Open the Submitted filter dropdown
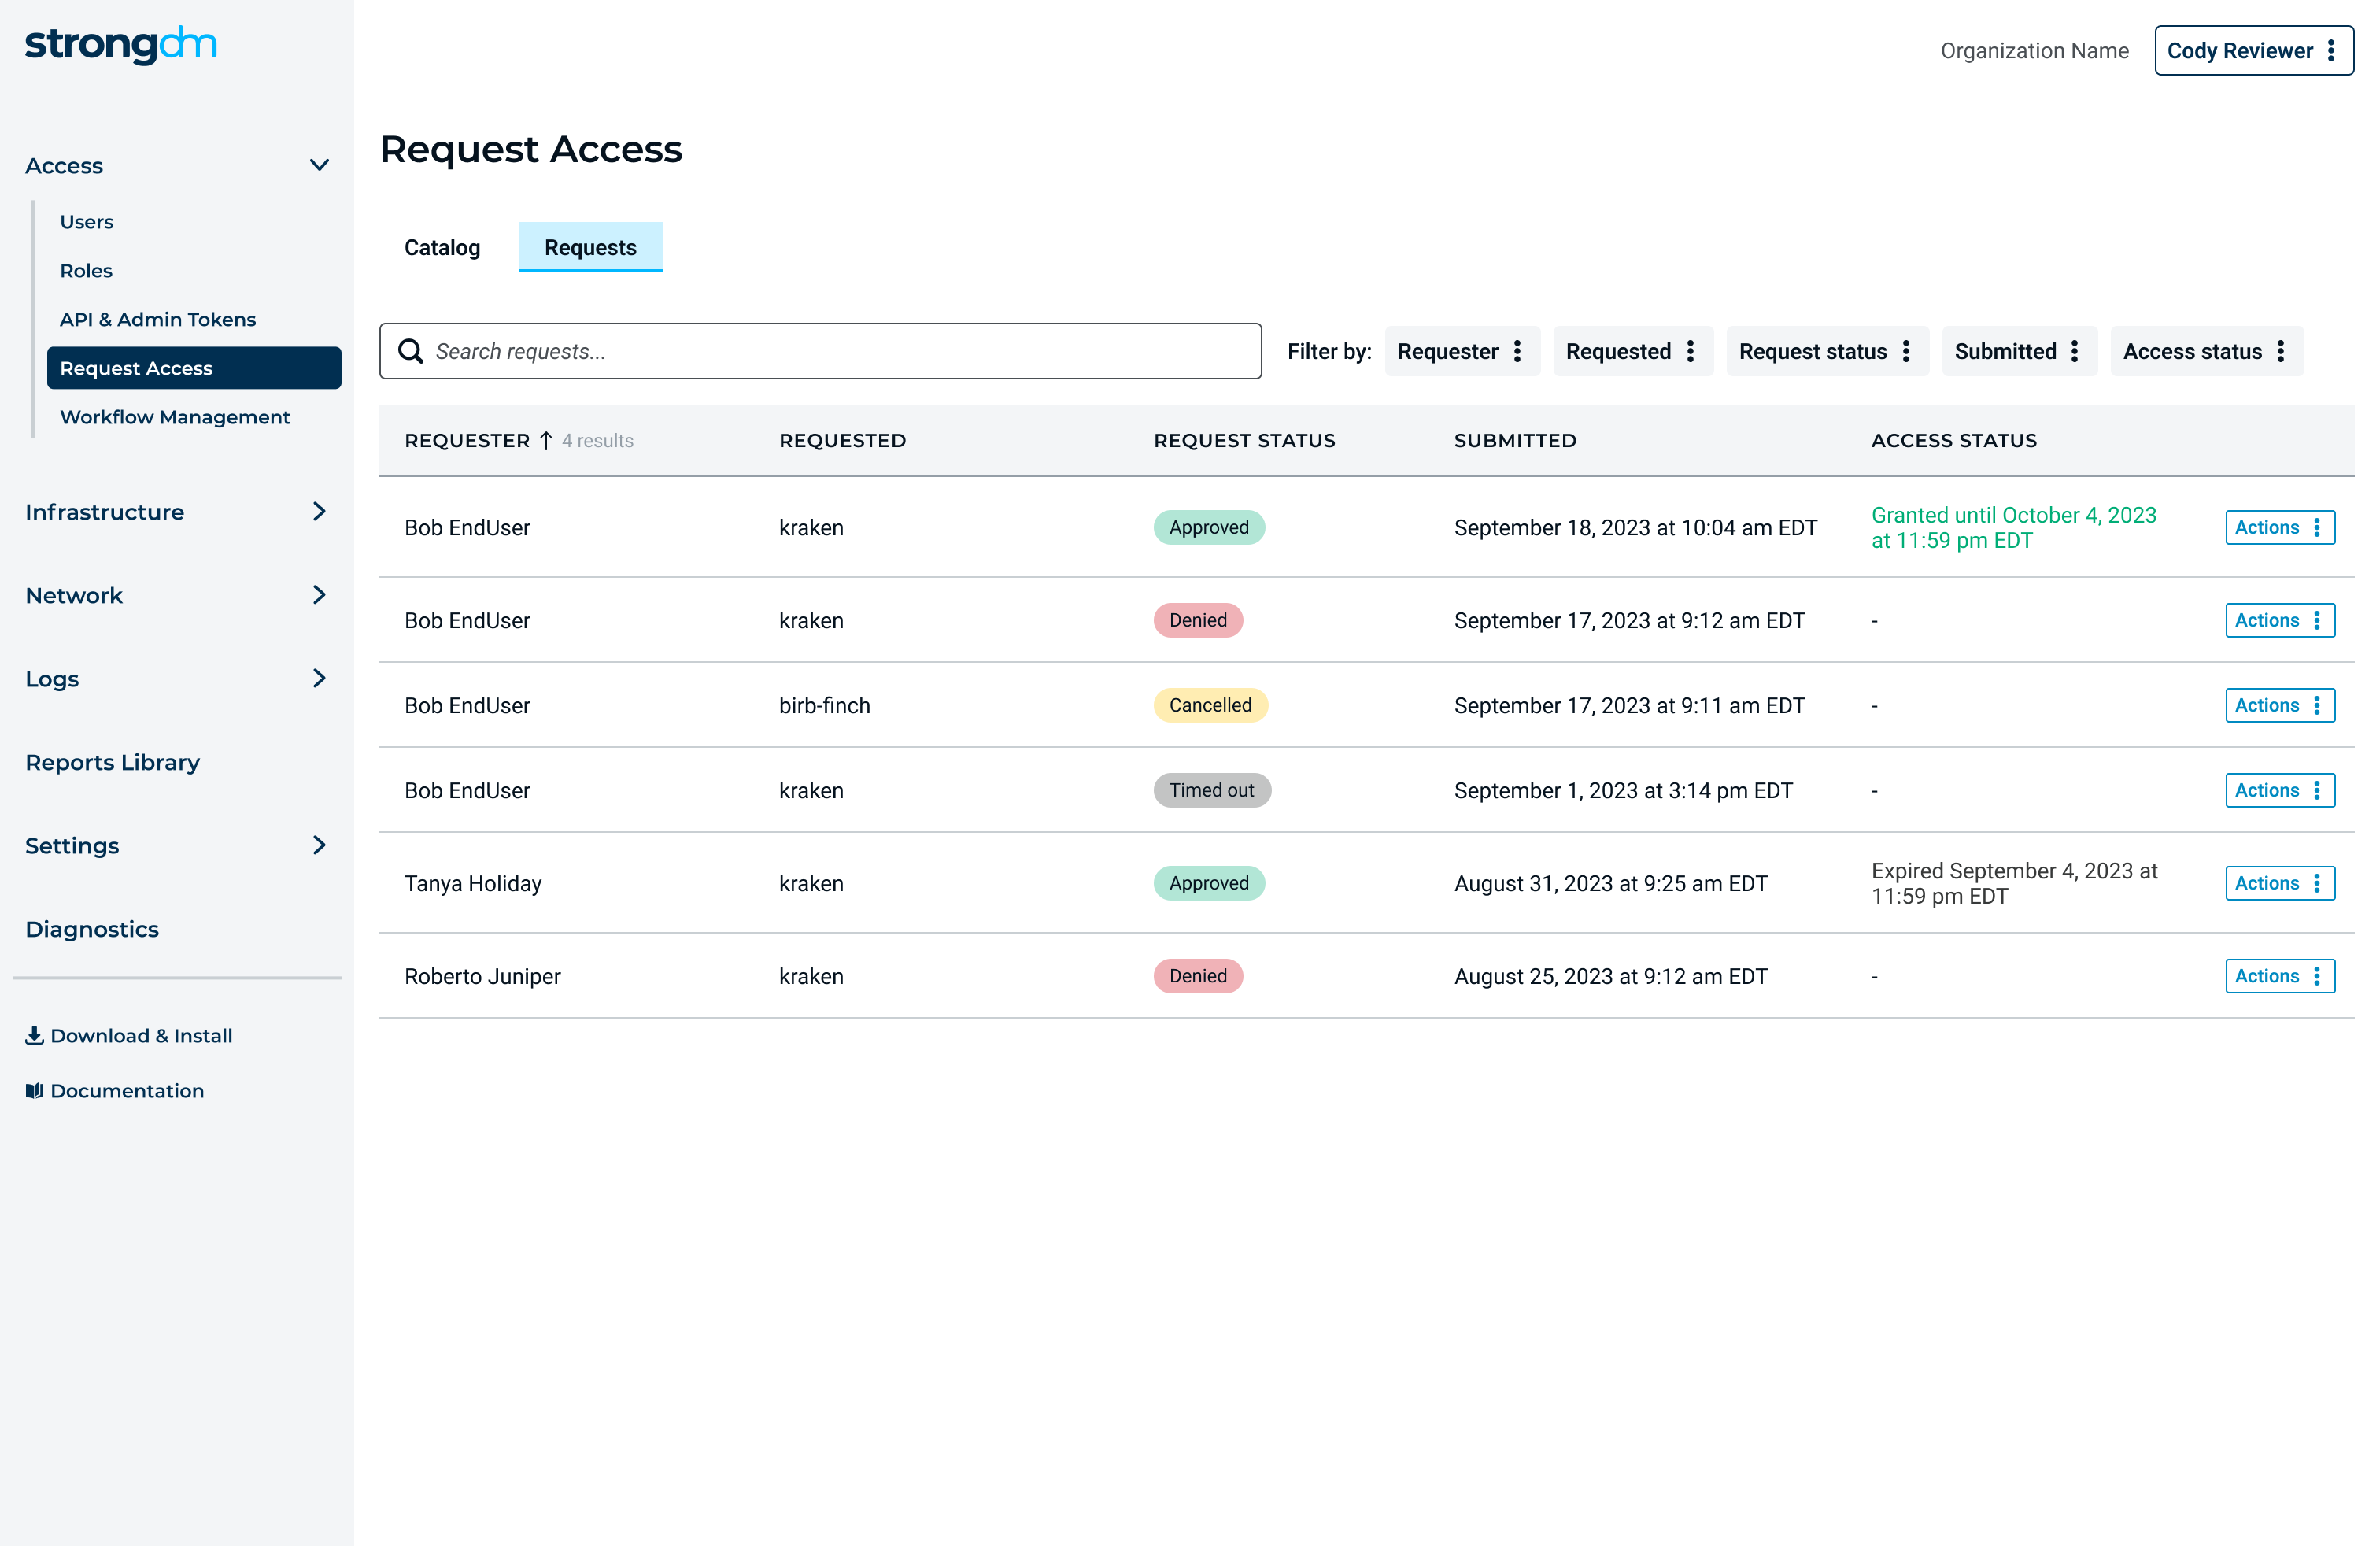The image size is (2380, 1546). pyautogui.click(x=2019, y=351)
